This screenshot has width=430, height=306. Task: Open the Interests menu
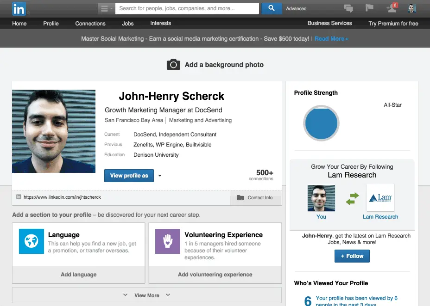(160, 23)
